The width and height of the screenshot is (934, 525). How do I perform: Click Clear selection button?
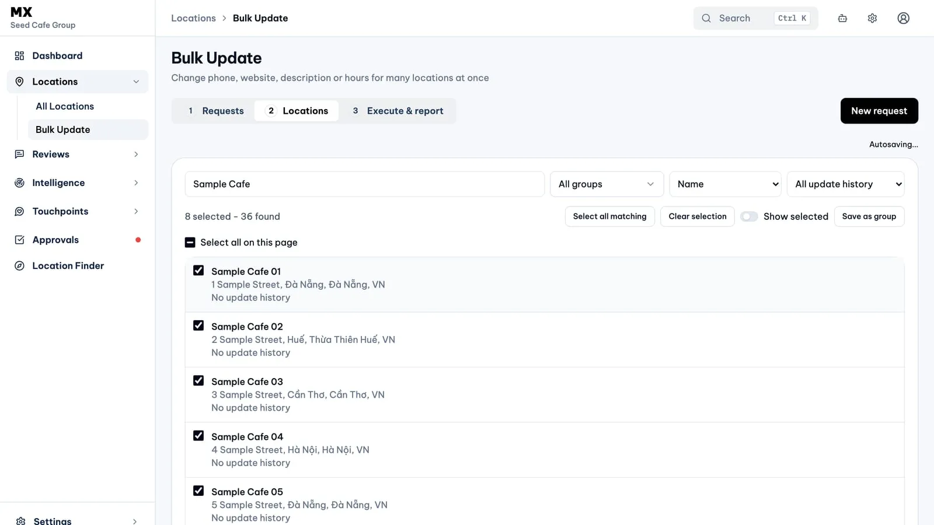click(x=698, y=216)
